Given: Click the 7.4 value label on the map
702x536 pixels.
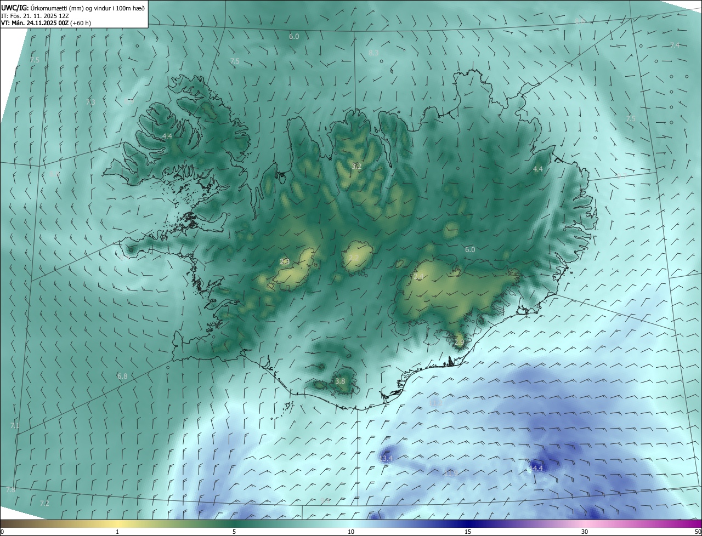Looking at the screenshot, I should (x=675, y=45).
